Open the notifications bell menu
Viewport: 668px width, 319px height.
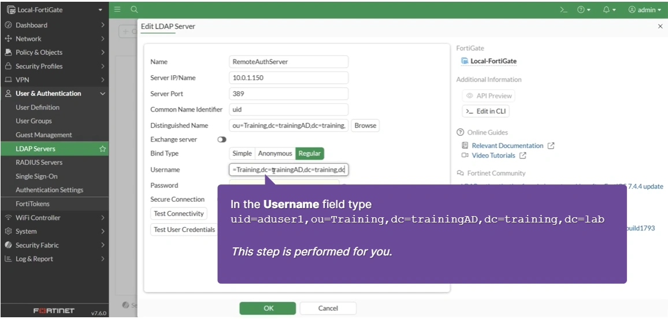[609, 9]
